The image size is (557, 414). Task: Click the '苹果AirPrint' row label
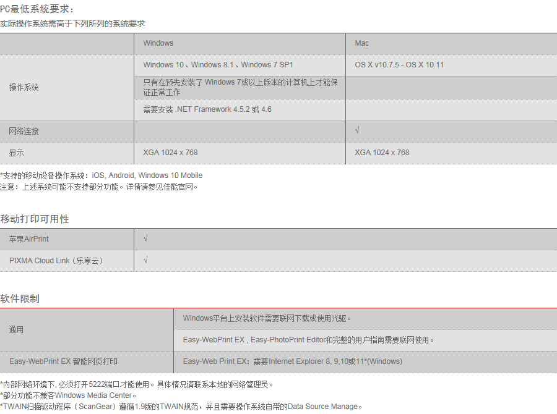(x=28, y=239)
